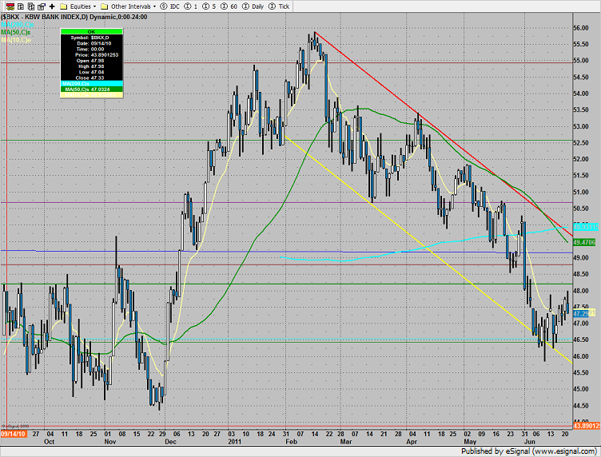The height and width of the screenshot is (457, 601).
Task: Click the Price 43.8901253 row
Action: click(92, 55)
